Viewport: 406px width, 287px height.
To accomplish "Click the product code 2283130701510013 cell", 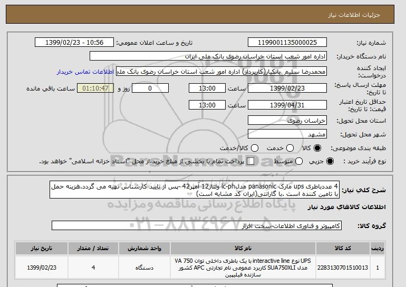I will tap(343, 268).
